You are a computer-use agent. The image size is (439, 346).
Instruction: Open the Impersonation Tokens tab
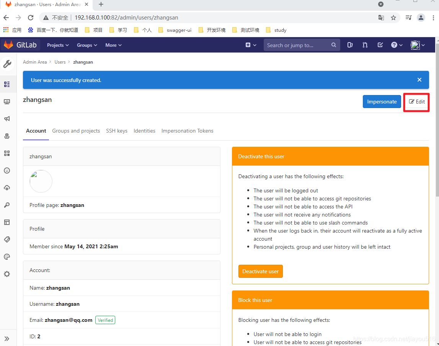[x=187, y=131]
